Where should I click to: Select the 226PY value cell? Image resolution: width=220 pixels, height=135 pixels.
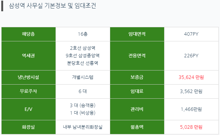[191, 56]
